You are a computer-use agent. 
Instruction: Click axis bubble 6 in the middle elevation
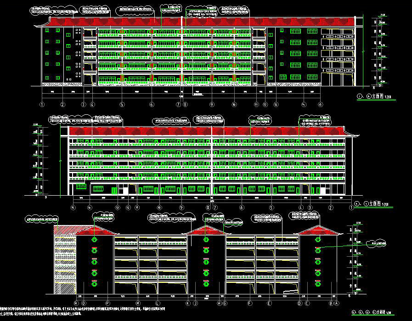click(242, 208)
